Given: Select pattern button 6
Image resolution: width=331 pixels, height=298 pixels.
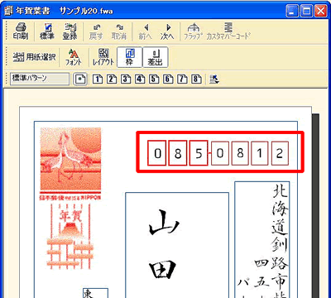Looking at the screenshot, I should (x=168, y=79).
